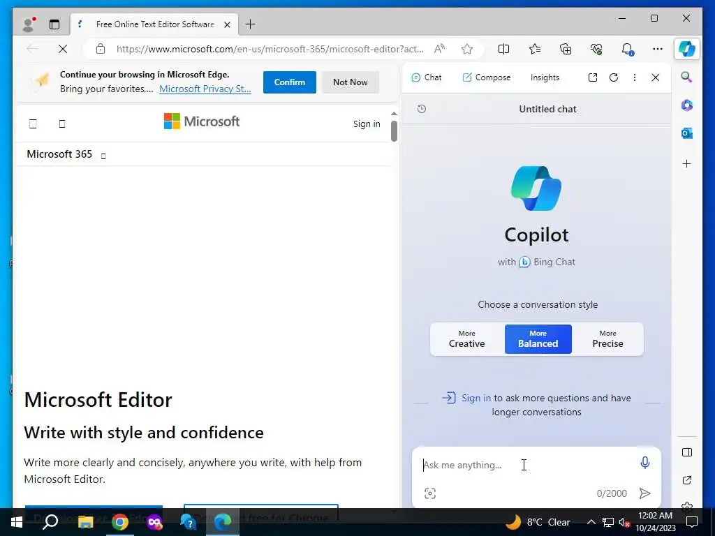715x536 pixels.
Task: Open Windows taskbar search
Action: point(50,522)
